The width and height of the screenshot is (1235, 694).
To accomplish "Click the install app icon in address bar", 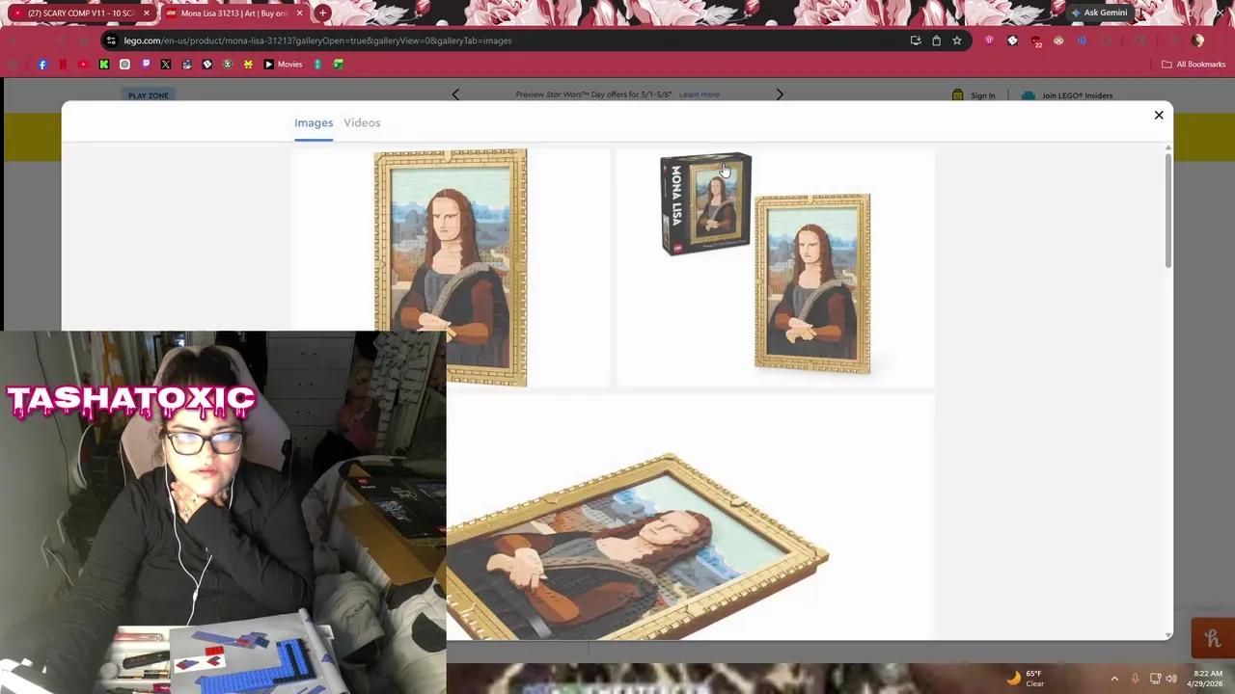I will coord(915,40).
